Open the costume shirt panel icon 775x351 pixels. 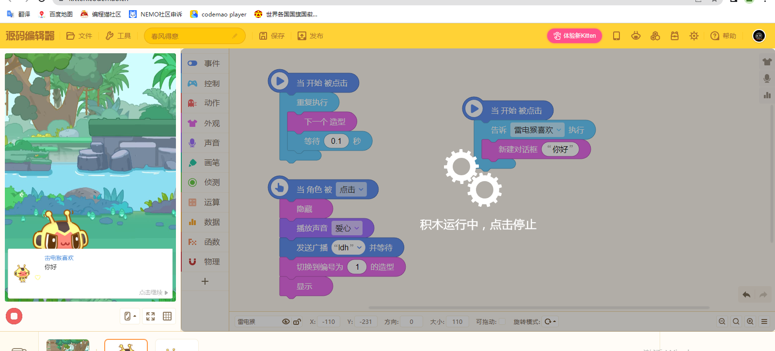click(767, 62)
